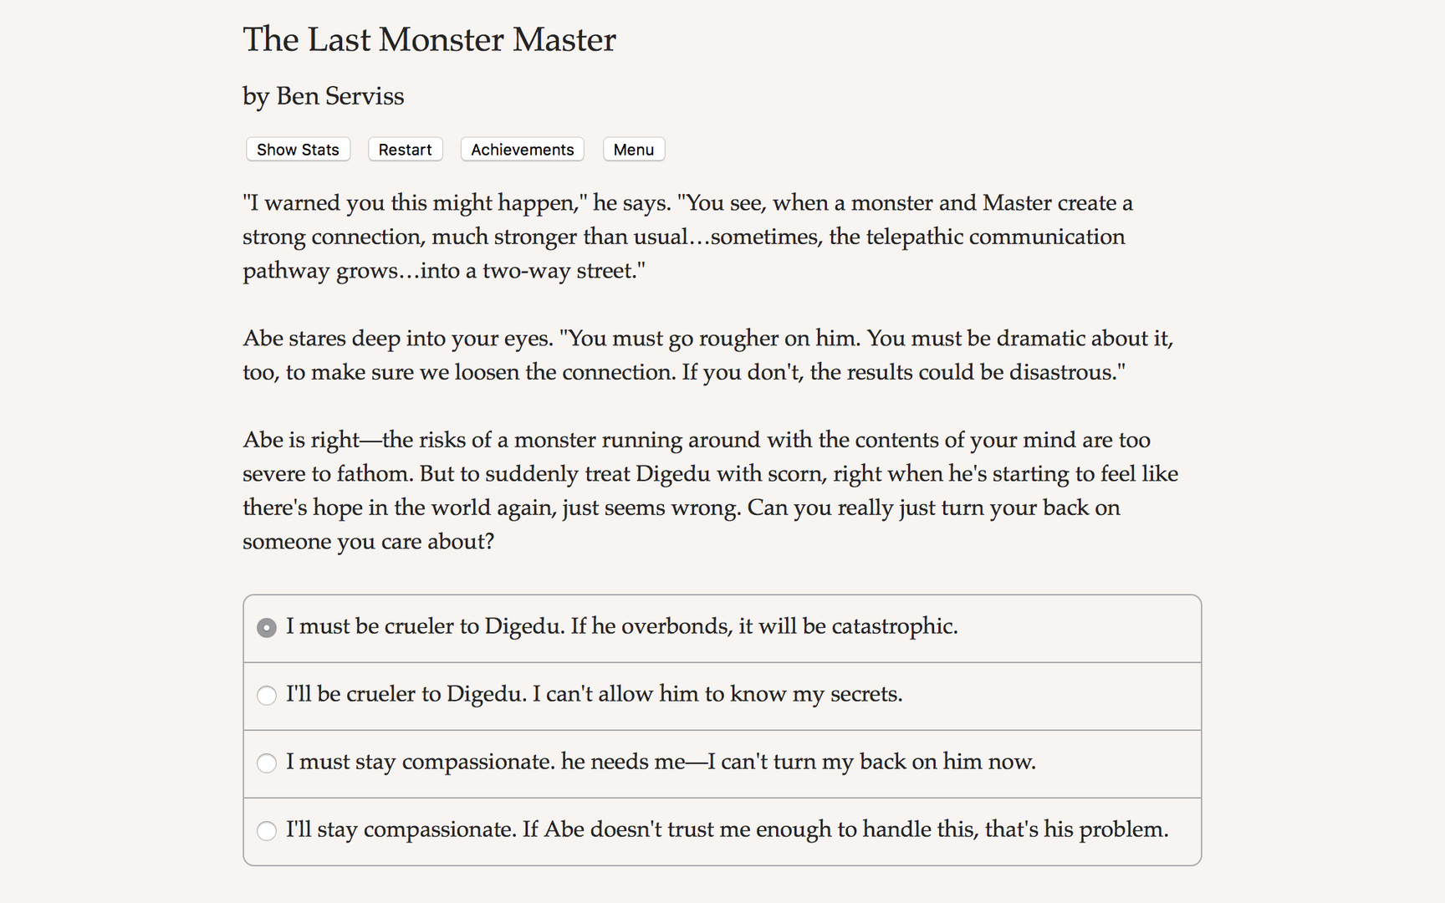Open the game Menu
The height and width of the screenshot is (903, 1445).
point(633,149)
